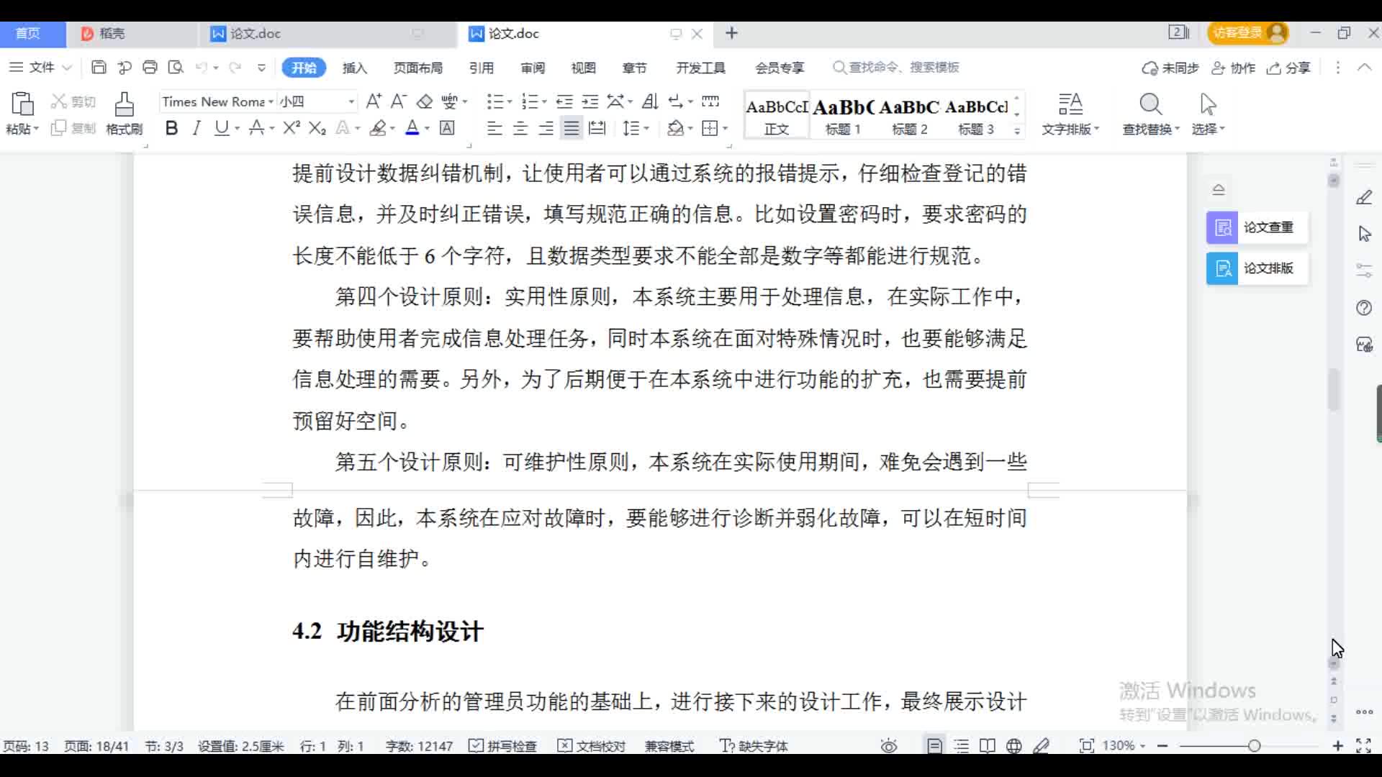The height and width of the screenshot is (777, 1382).
Task: Select center alignment icon
Action: click(x=520, y=128)
